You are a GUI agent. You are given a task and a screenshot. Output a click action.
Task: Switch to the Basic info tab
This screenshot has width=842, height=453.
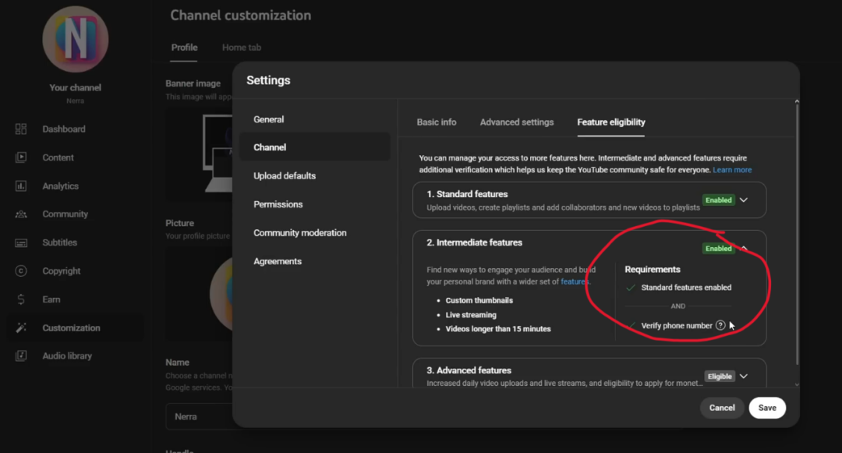pos(437,122)
